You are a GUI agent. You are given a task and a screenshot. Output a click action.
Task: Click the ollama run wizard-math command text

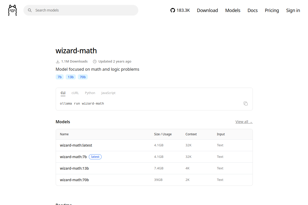pos(82,104)
